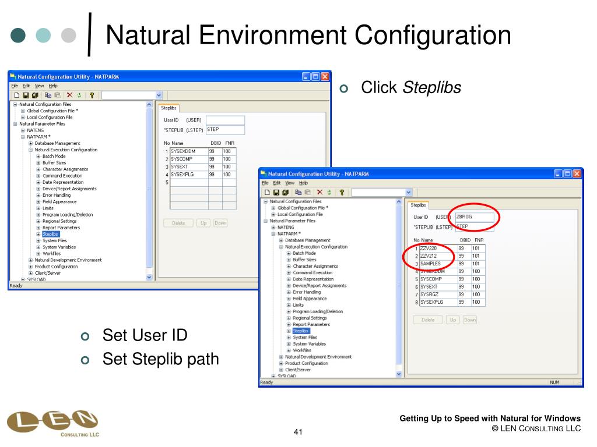597x447 pixels.
Task: Click the empty User ID field in upper-left window
Action: (225, 120)
